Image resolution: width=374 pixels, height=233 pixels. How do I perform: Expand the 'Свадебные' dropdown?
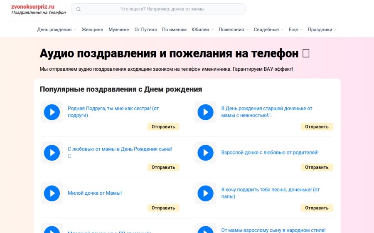click(x=268, y=30)
